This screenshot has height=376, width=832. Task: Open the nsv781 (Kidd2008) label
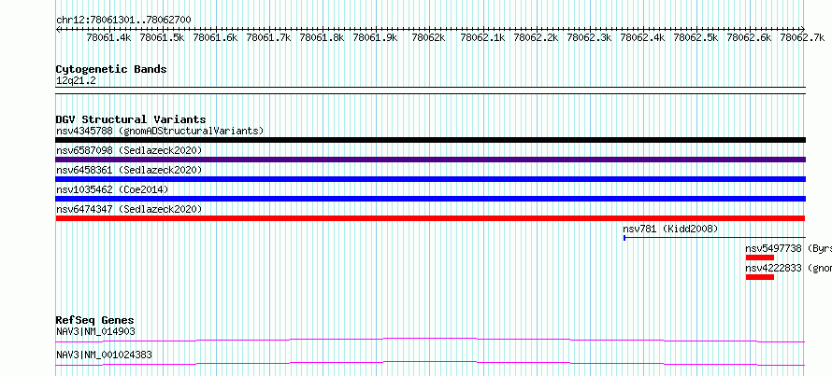coord(670,229)
